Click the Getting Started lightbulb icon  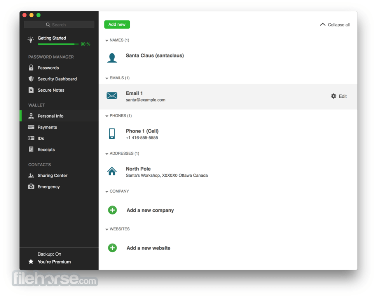point(31,40)
